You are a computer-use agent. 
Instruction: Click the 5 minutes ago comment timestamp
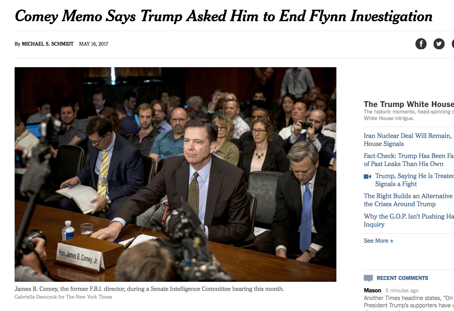point(402,291)
